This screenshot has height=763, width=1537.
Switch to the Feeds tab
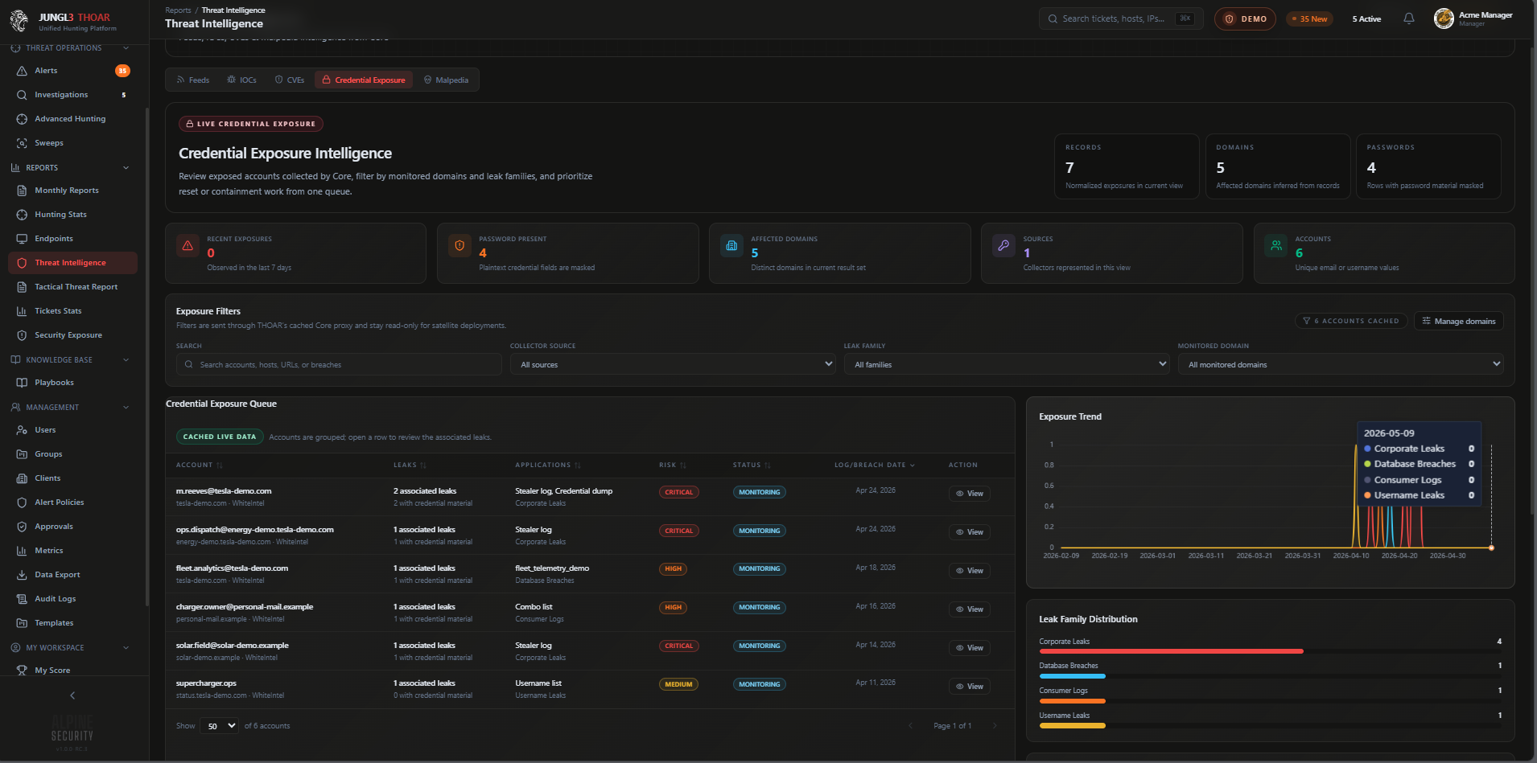click(193, 80)
